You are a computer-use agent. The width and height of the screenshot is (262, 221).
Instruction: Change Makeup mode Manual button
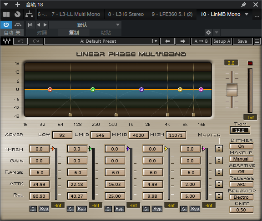click(x=241, y=159)
